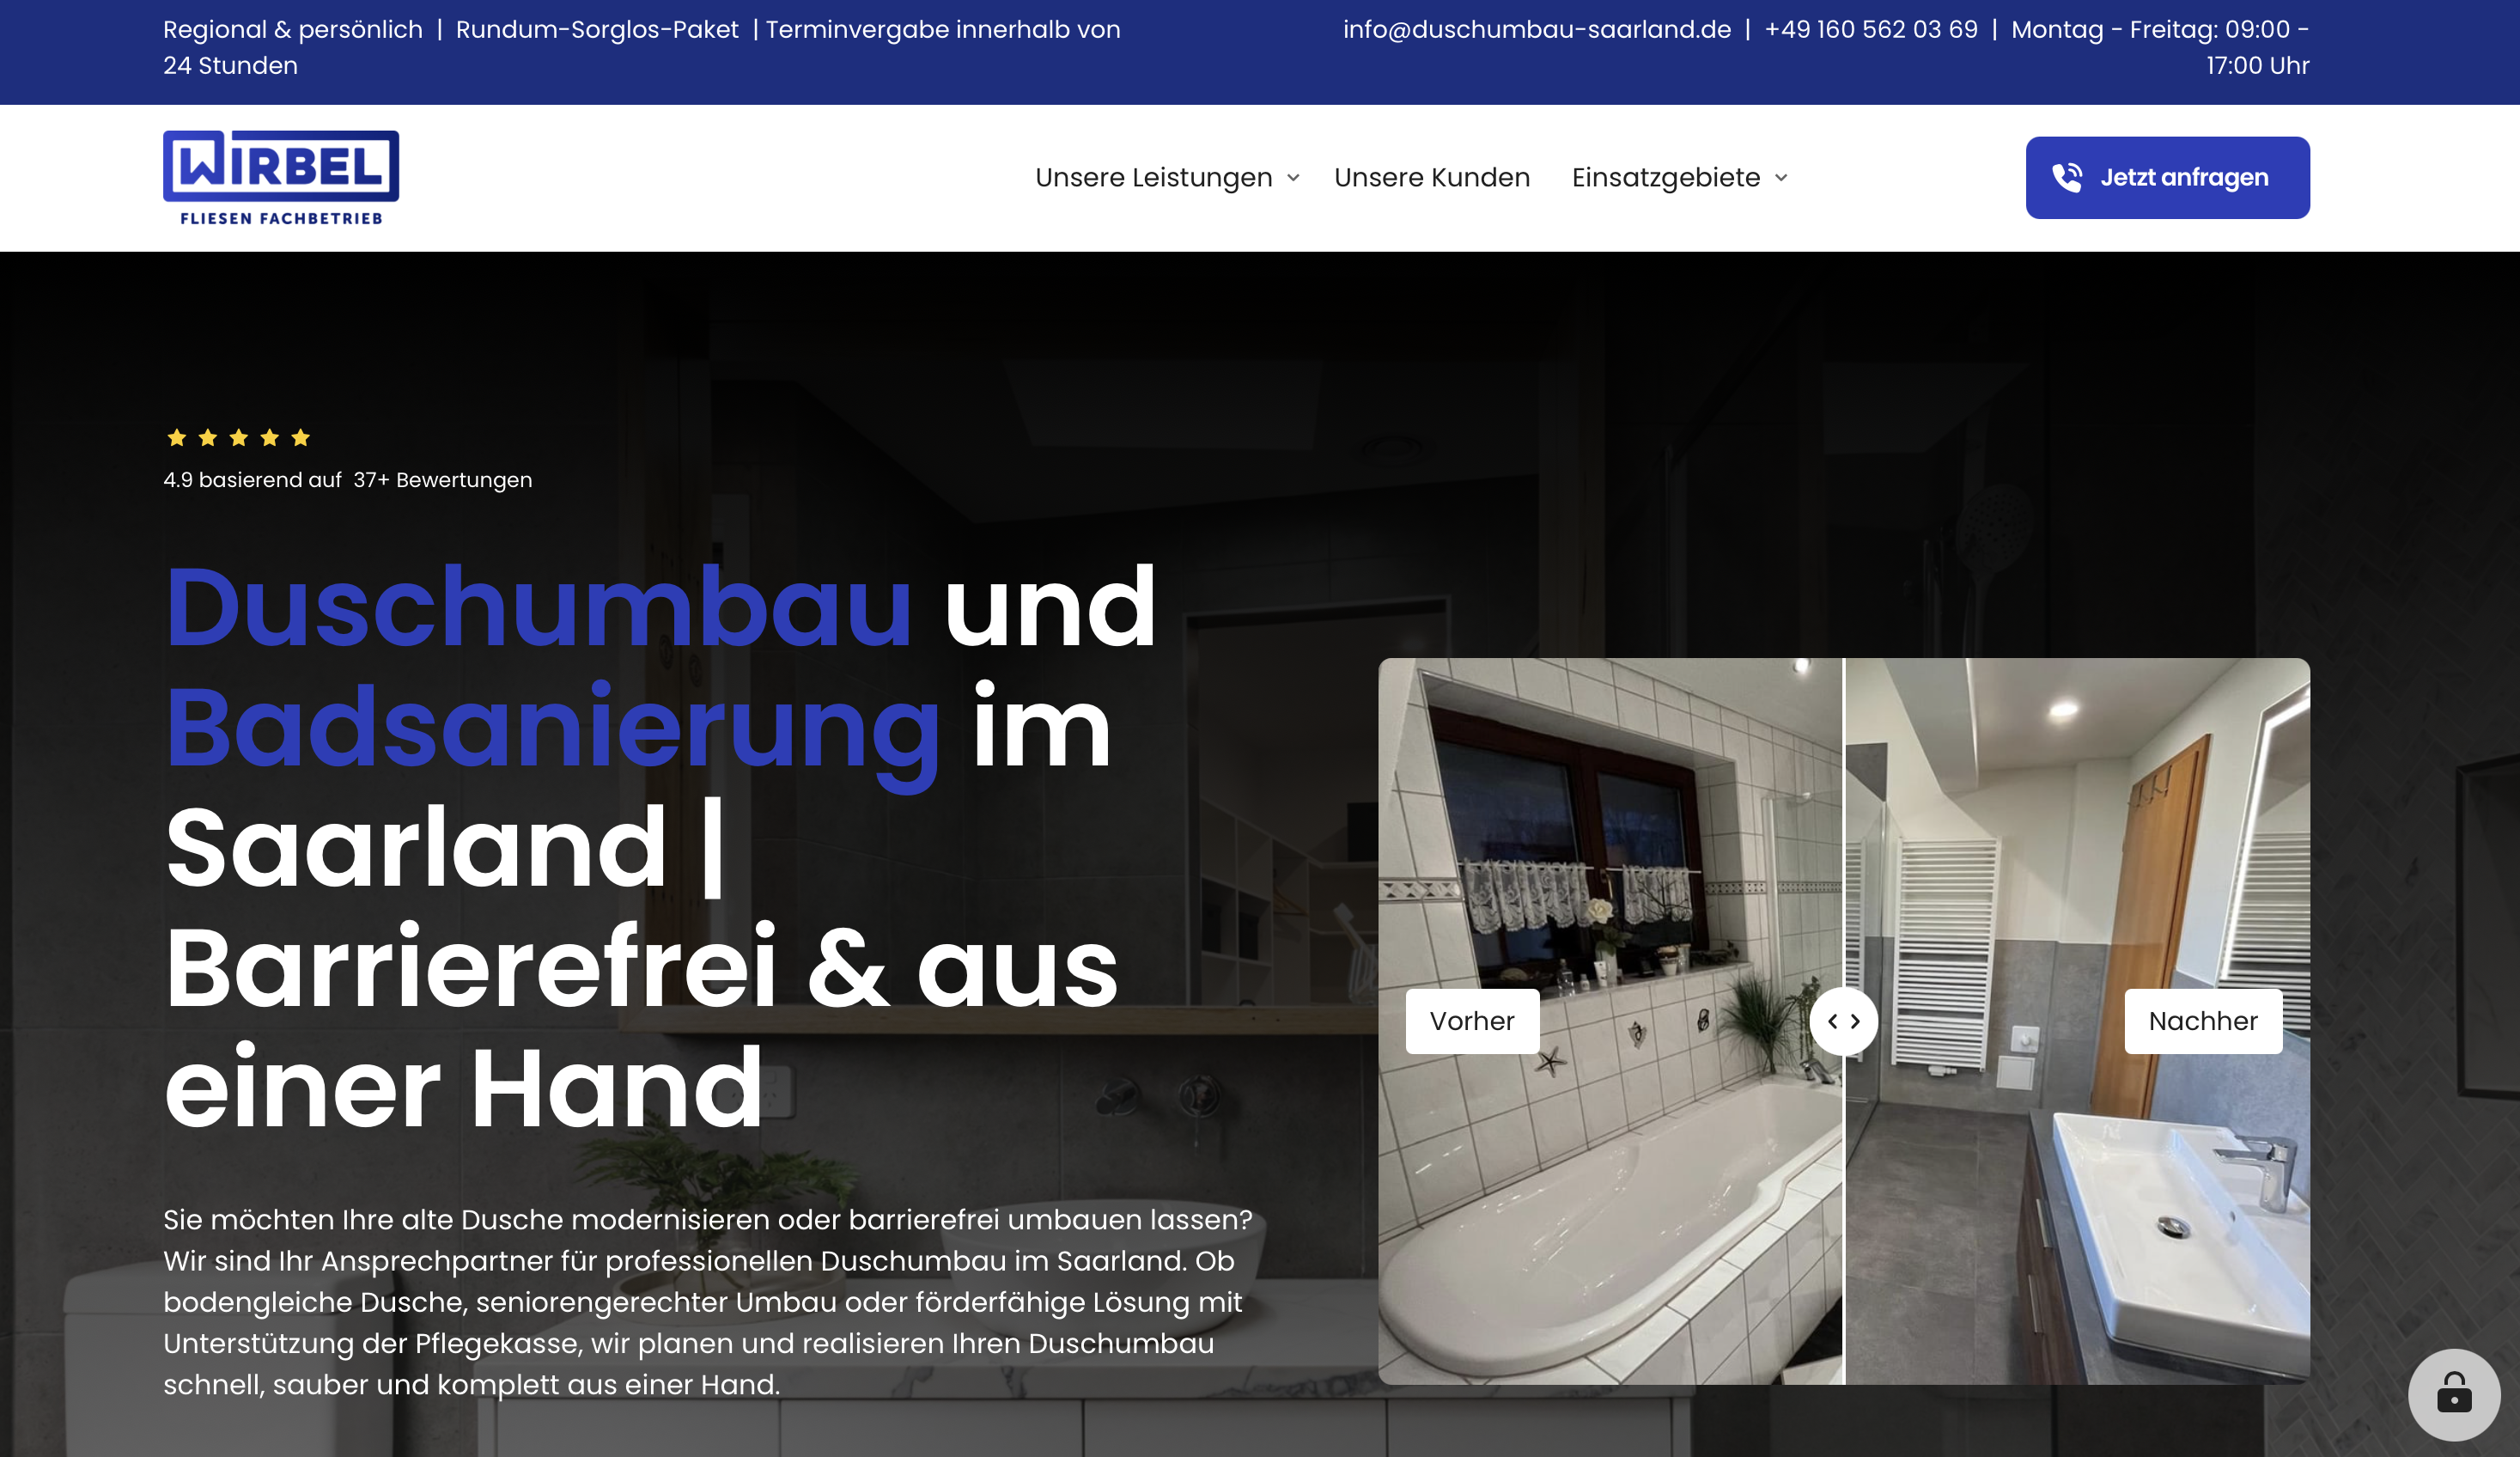
Task: Click the five-star rating icons
Action: coord(238,437)
